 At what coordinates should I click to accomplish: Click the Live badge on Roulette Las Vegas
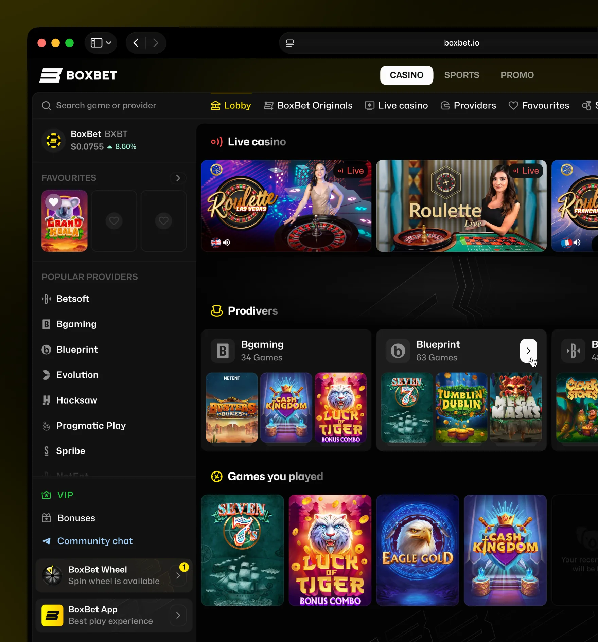(x=351, y=171)
